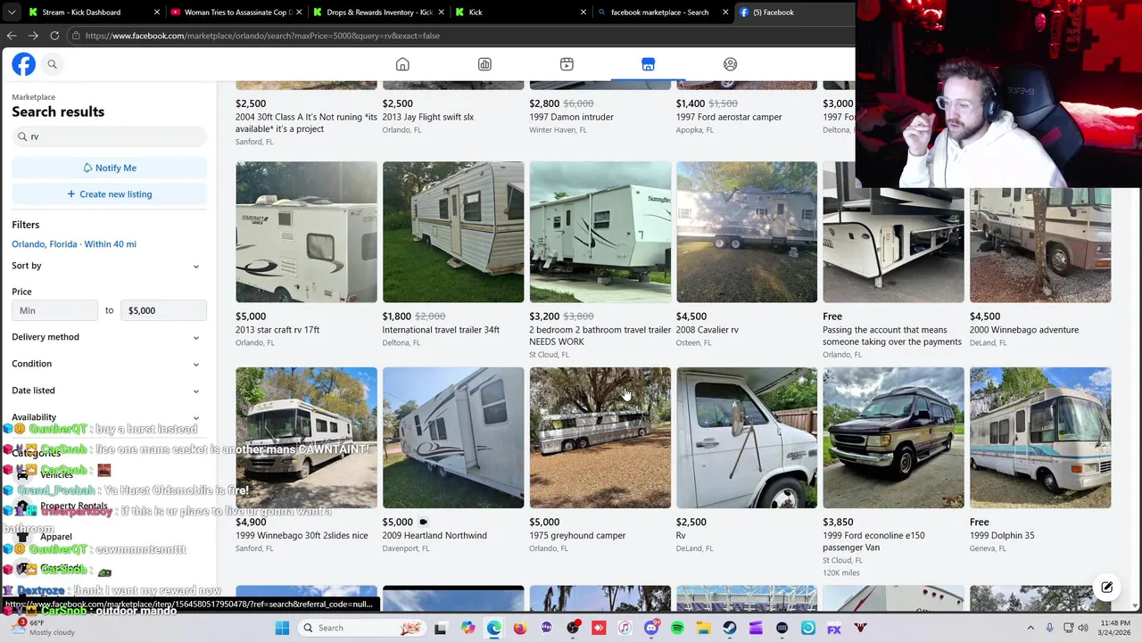1142x642 pixels.
Task: Open 2009 Heartland Northwind listing photo
Action: pyautogui.click(x=453, y=438)
